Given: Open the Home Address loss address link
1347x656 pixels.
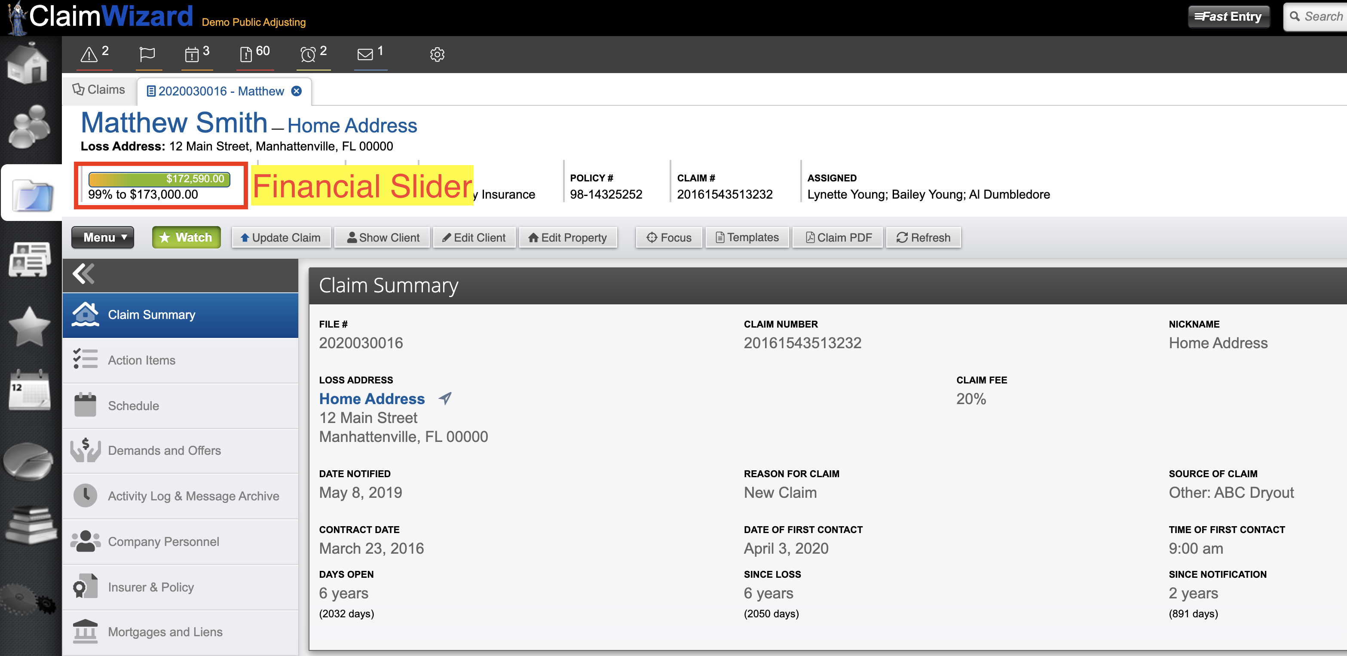Looking at the screenshot, I should [x=372, y=399].
